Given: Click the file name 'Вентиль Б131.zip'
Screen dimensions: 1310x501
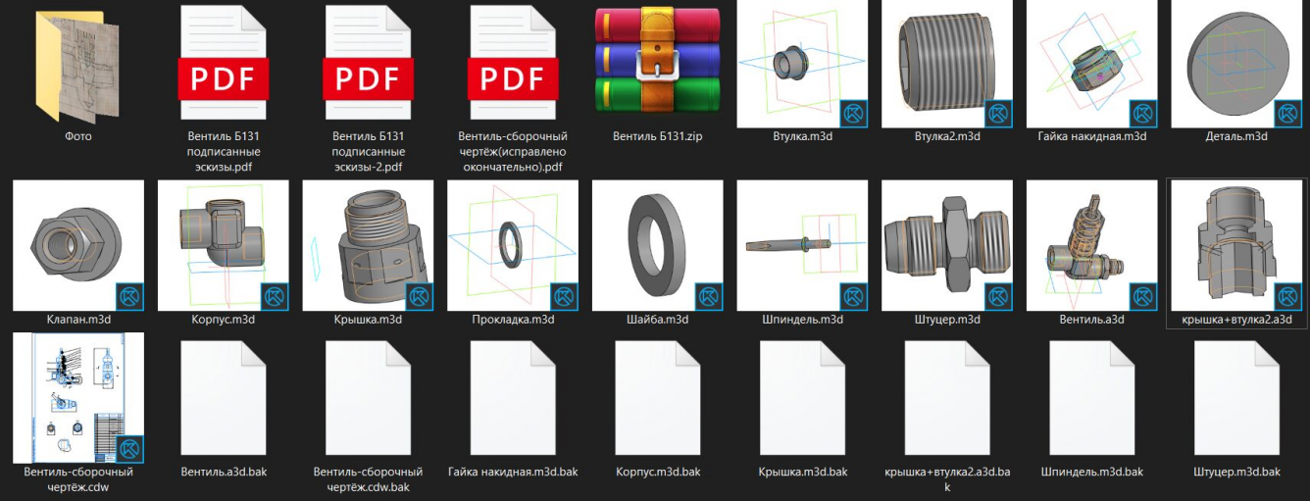Looking at the screenshot, I should pyautogui.click(x=658, y=136).
